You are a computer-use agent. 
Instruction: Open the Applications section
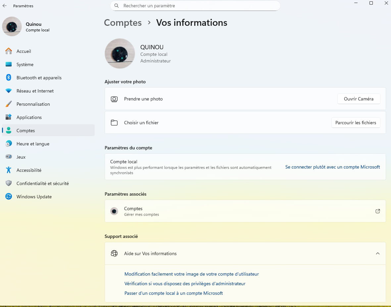29,117
